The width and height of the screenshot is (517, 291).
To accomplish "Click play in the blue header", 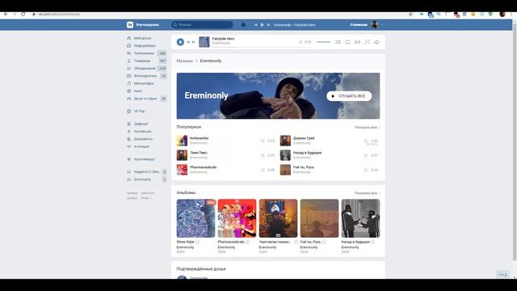I will 262,25.
